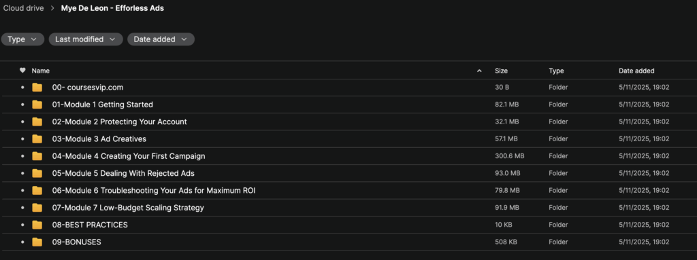The image size is (697, 260).
Task: Sort the list by the Size column header
Action: pos(502,71)
